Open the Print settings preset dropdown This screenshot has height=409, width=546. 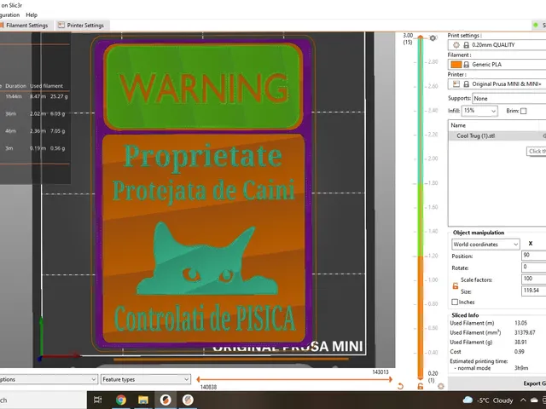pos(497,45)
